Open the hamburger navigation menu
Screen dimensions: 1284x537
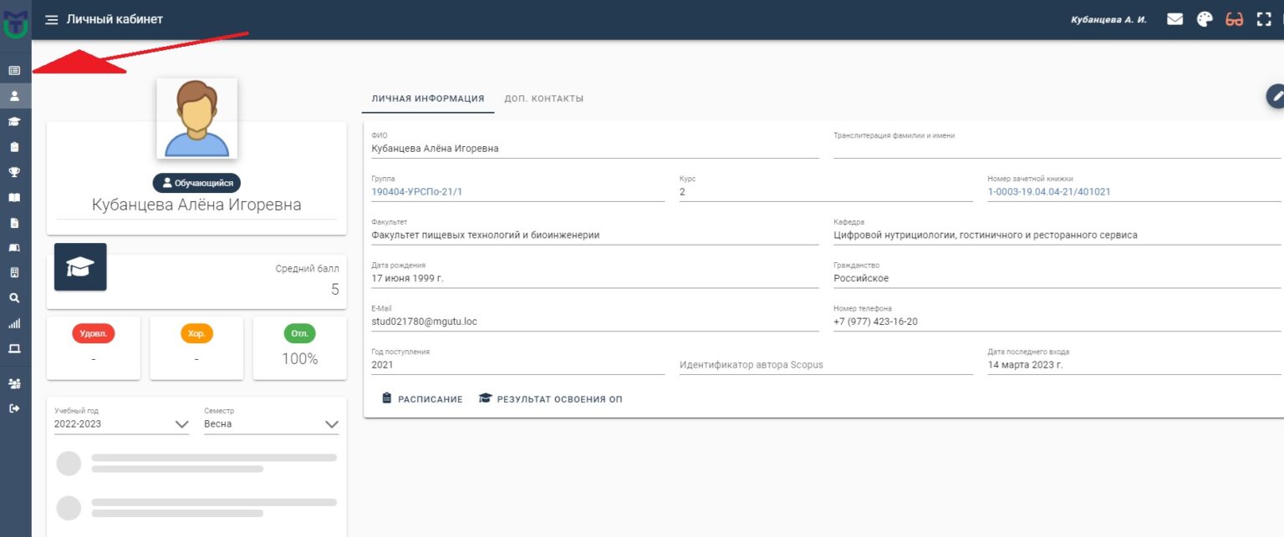tap(52, 20)
